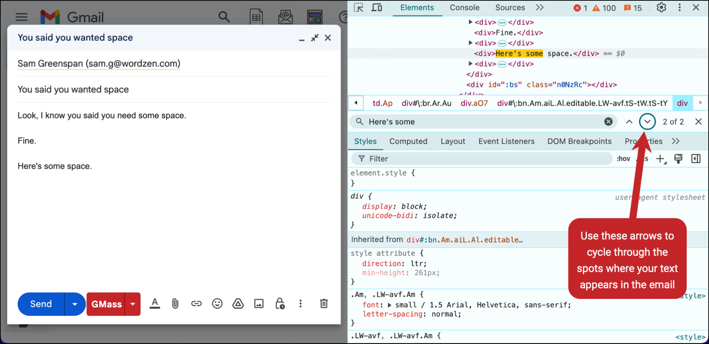Insert a link into the email
Viewport: 709px width, 344px height.
point(196,304)
